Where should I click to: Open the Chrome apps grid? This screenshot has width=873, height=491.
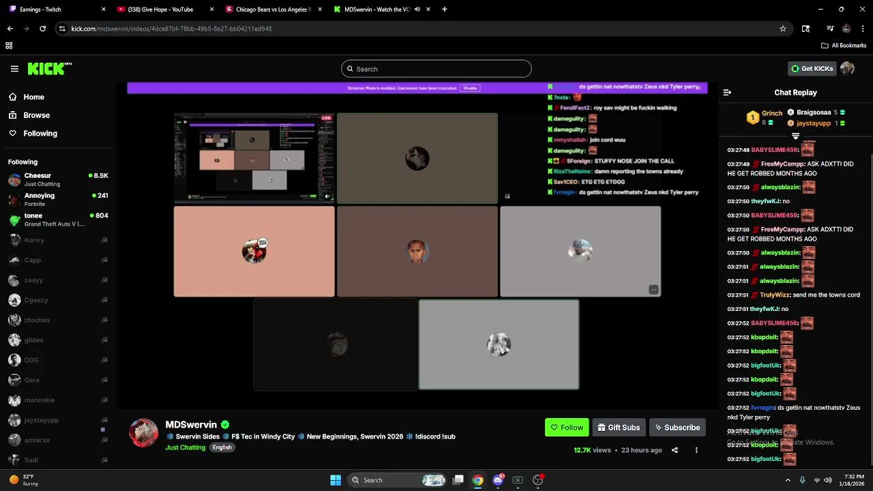pyautogui.click(x=9, y=46)
